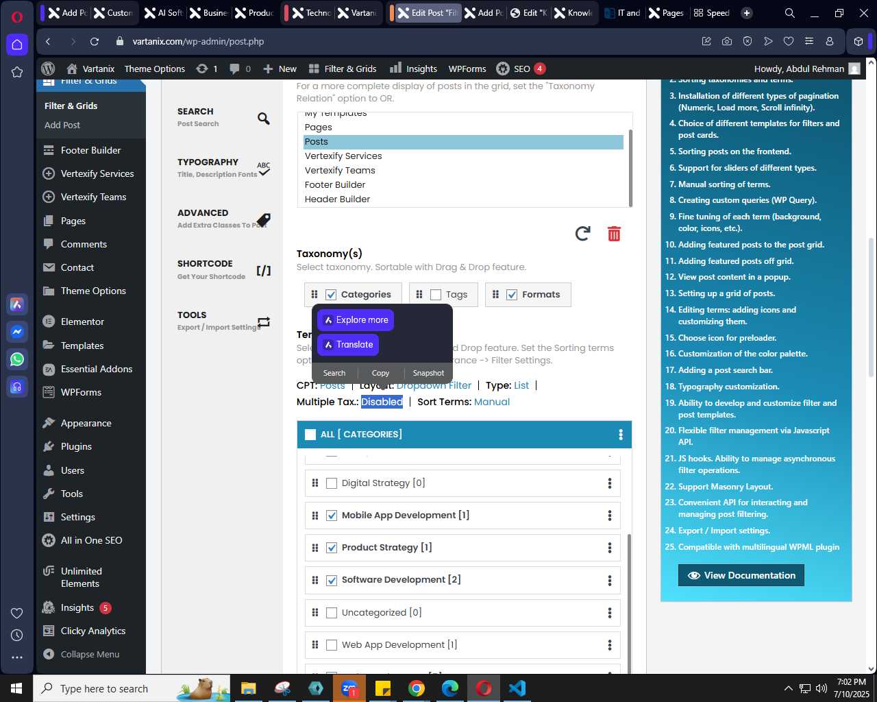Click the updates icon in admin bar

click(206, 69)
